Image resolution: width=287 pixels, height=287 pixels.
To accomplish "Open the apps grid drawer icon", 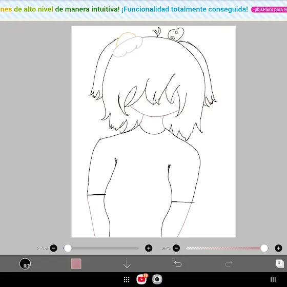I will coord(127,279).
